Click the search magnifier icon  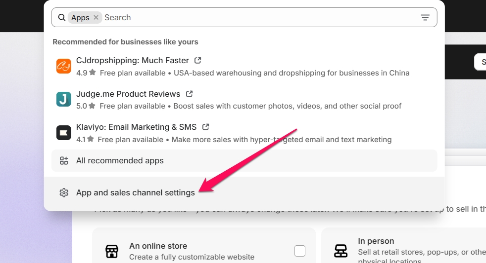click(x=62, y=17)
